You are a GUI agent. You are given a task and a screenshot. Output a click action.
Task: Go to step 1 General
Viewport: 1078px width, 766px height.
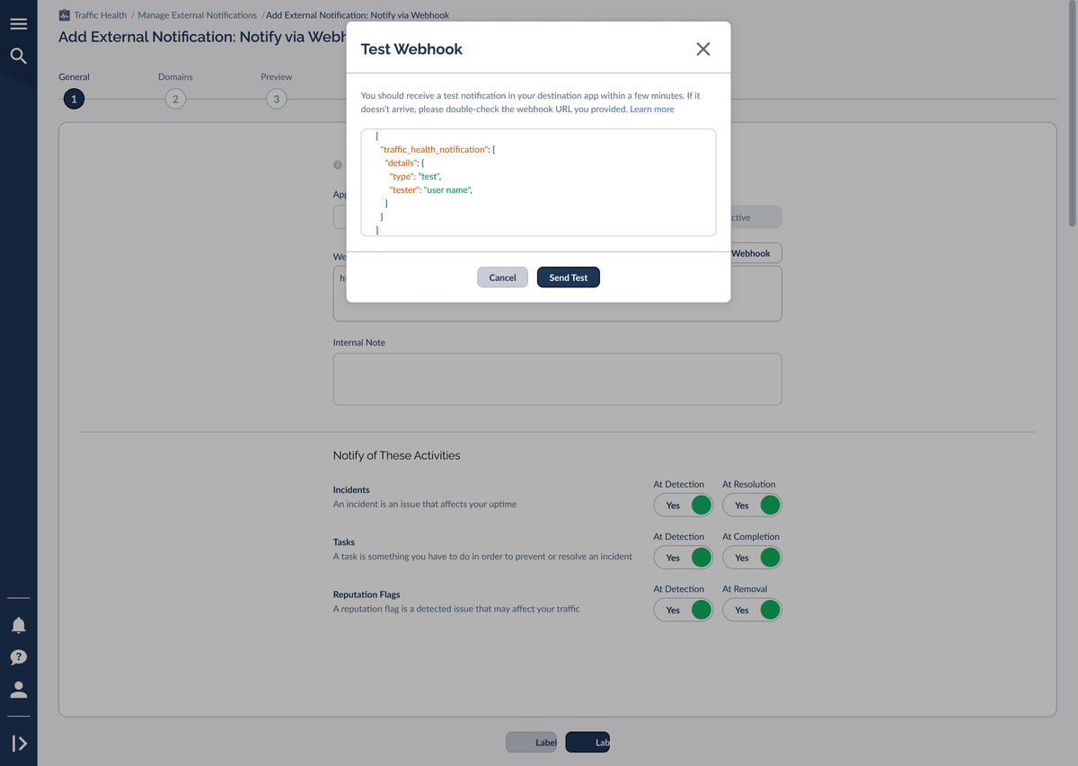tap(74, 99)
